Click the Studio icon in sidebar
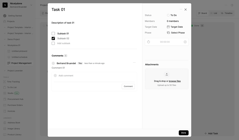Viewport: 239px width, 140px height. 5,93
